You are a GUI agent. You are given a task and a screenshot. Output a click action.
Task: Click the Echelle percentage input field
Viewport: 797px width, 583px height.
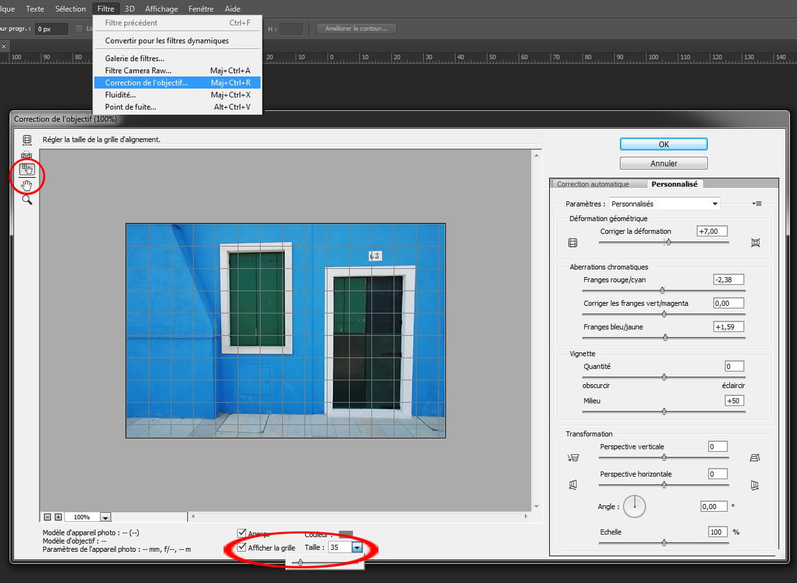717,532
